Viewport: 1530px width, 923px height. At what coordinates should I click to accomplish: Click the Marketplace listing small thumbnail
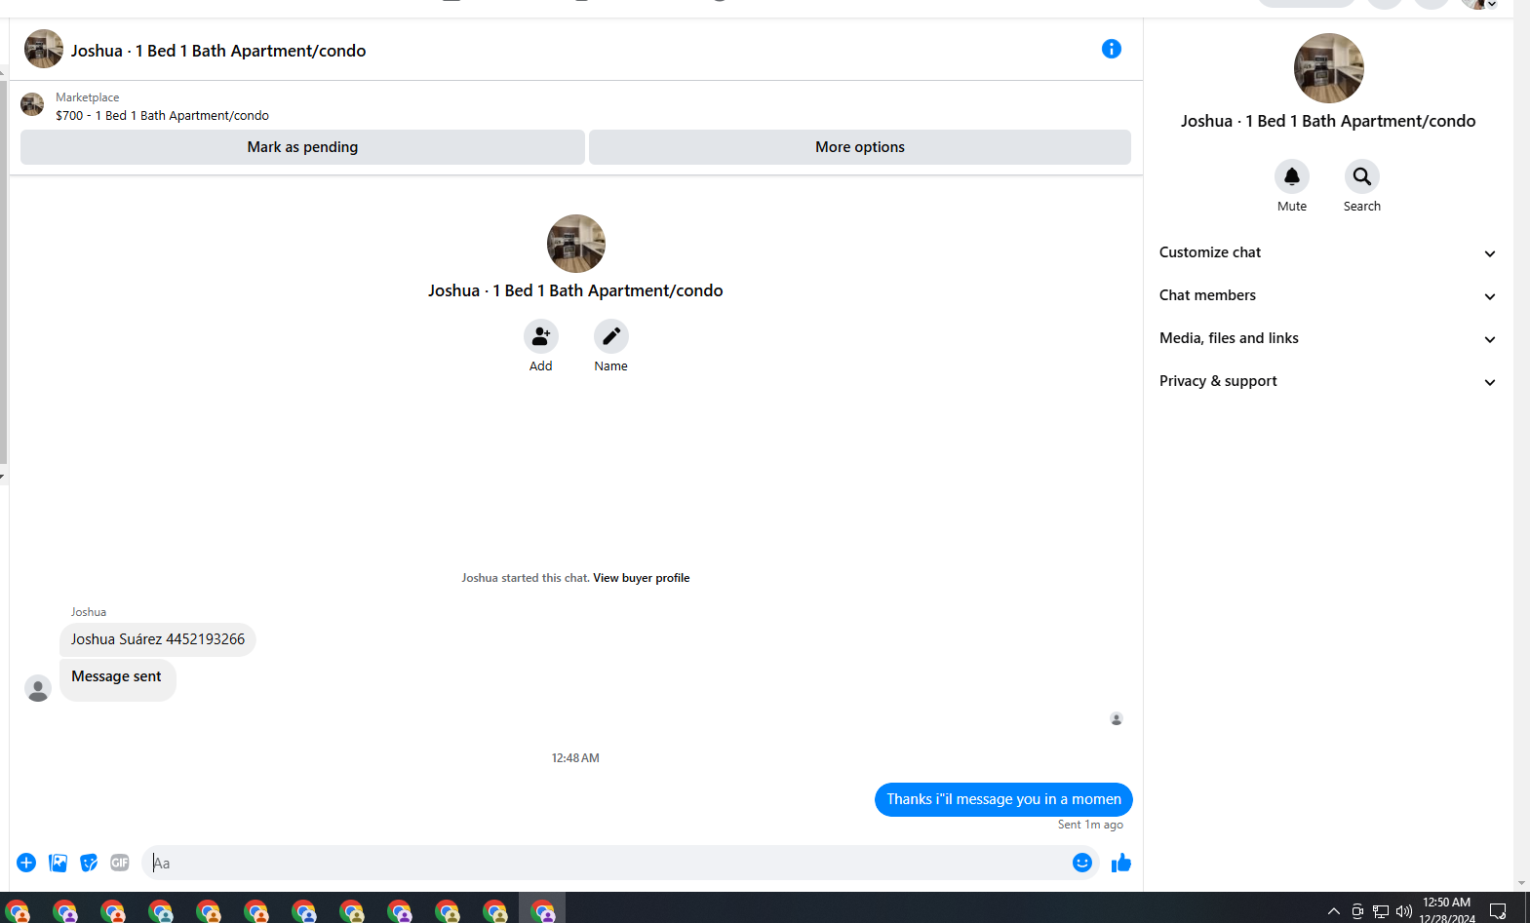pyautogui.click(x=32, y=104)
